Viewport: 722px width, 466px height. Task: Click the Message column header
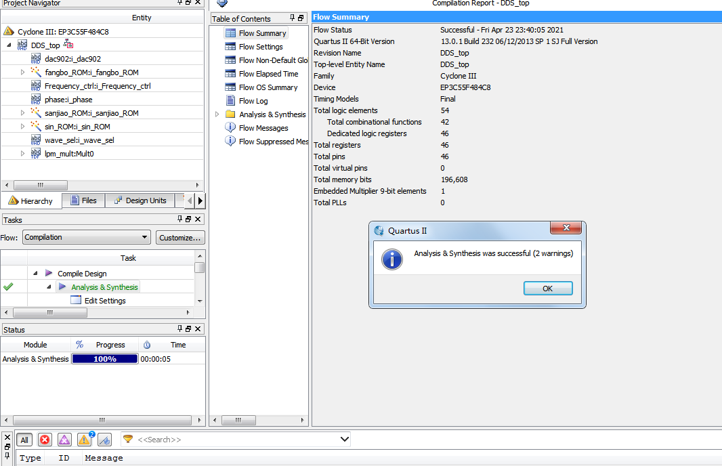[104, 458]
